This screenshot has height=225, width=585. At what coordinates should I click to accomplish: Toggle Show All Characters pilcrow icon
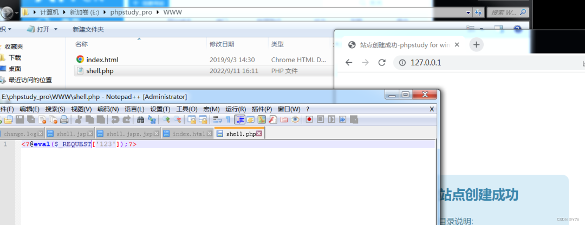(x=228, y=120)
